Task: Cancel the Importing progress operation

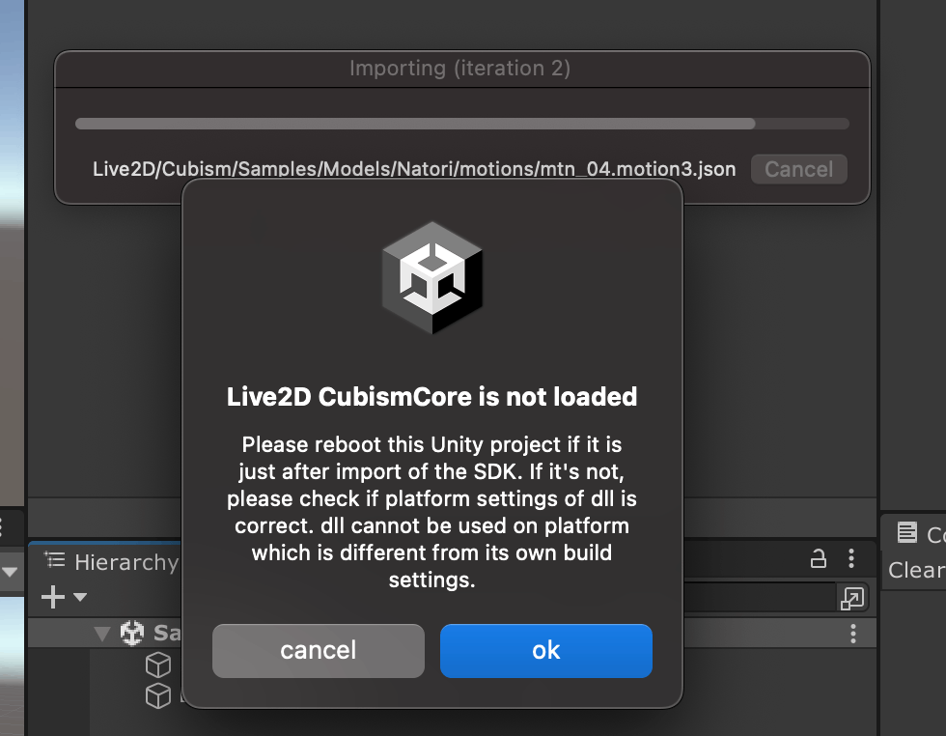Action: [799, 169]
